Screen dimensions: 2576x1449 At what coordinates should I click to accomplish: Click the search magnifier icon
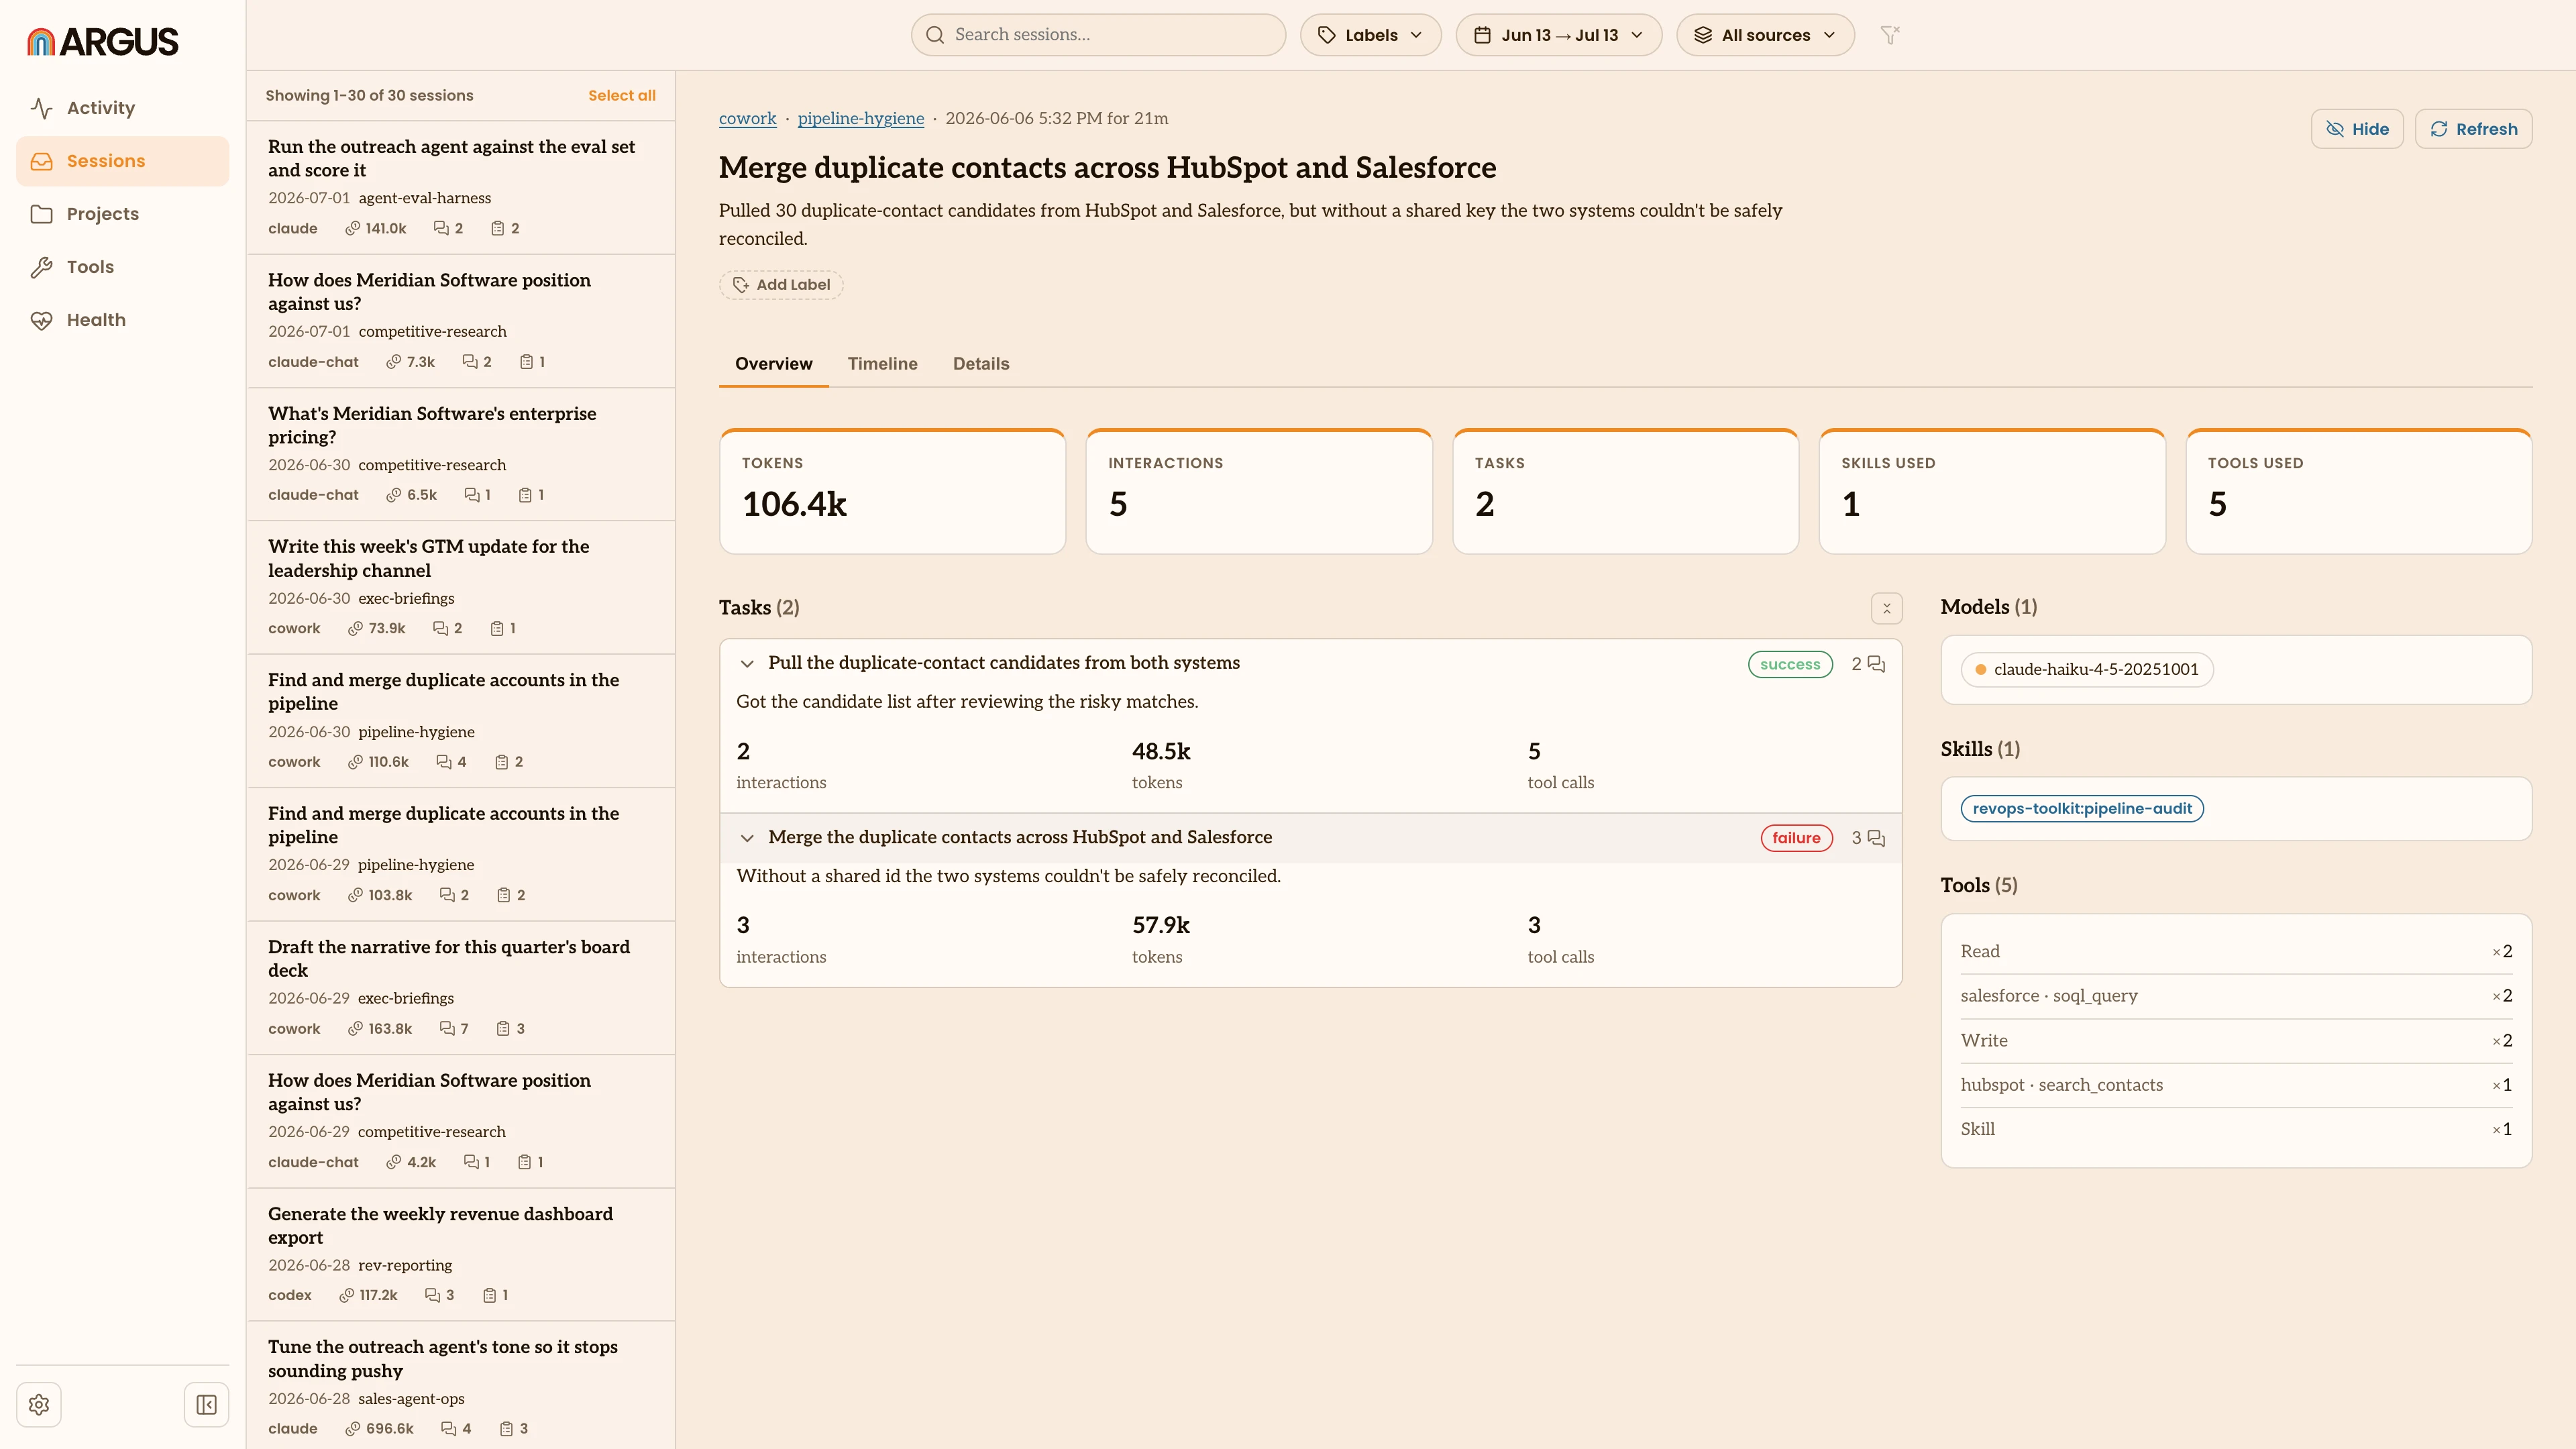coord(935,35)
